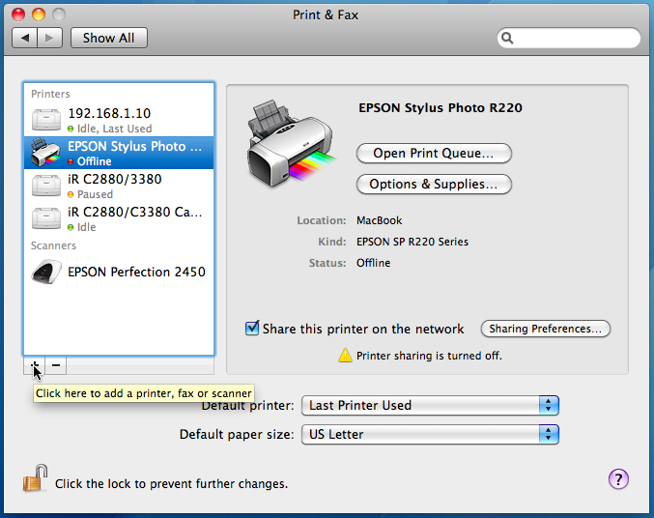654x518 pixels.
Task: Open the Default printer dropdown
Action: coord(430,405)
